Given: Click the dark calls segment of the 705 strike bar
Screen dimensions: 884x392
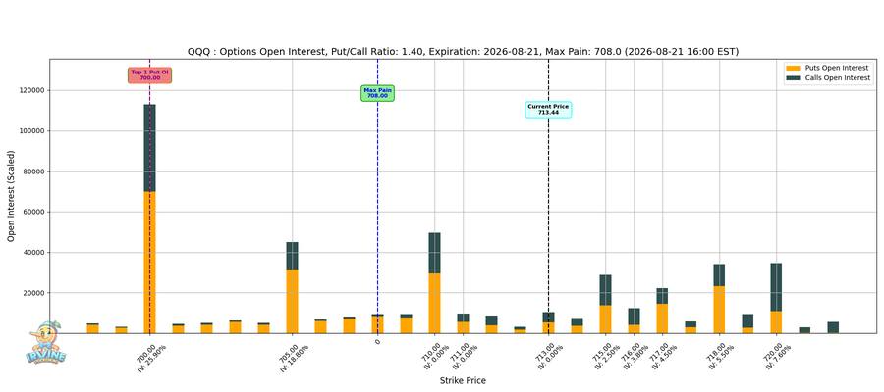Looking at the screenshot, I should (x=292, y=256).
